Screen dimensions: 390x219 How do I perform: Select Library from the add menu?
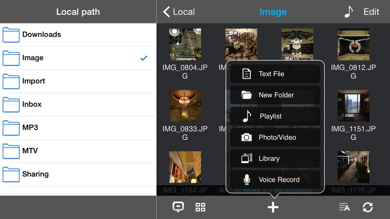coord(275,158)
